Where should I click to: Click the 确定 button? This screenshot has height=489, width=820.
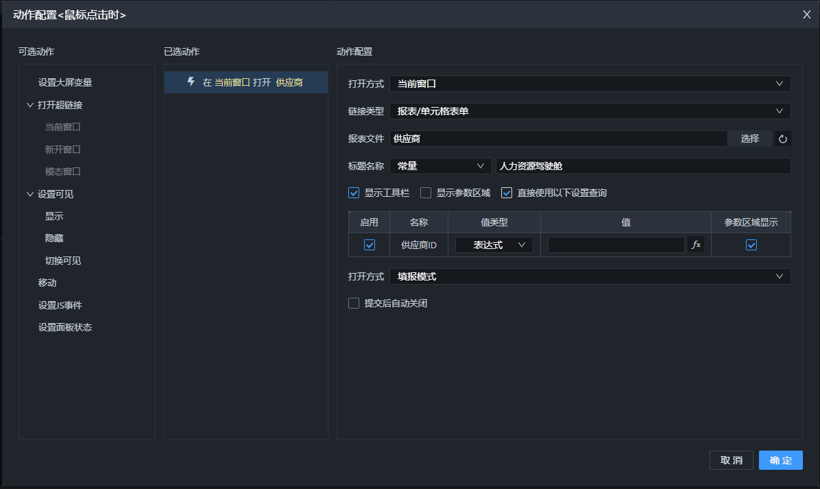780,460
